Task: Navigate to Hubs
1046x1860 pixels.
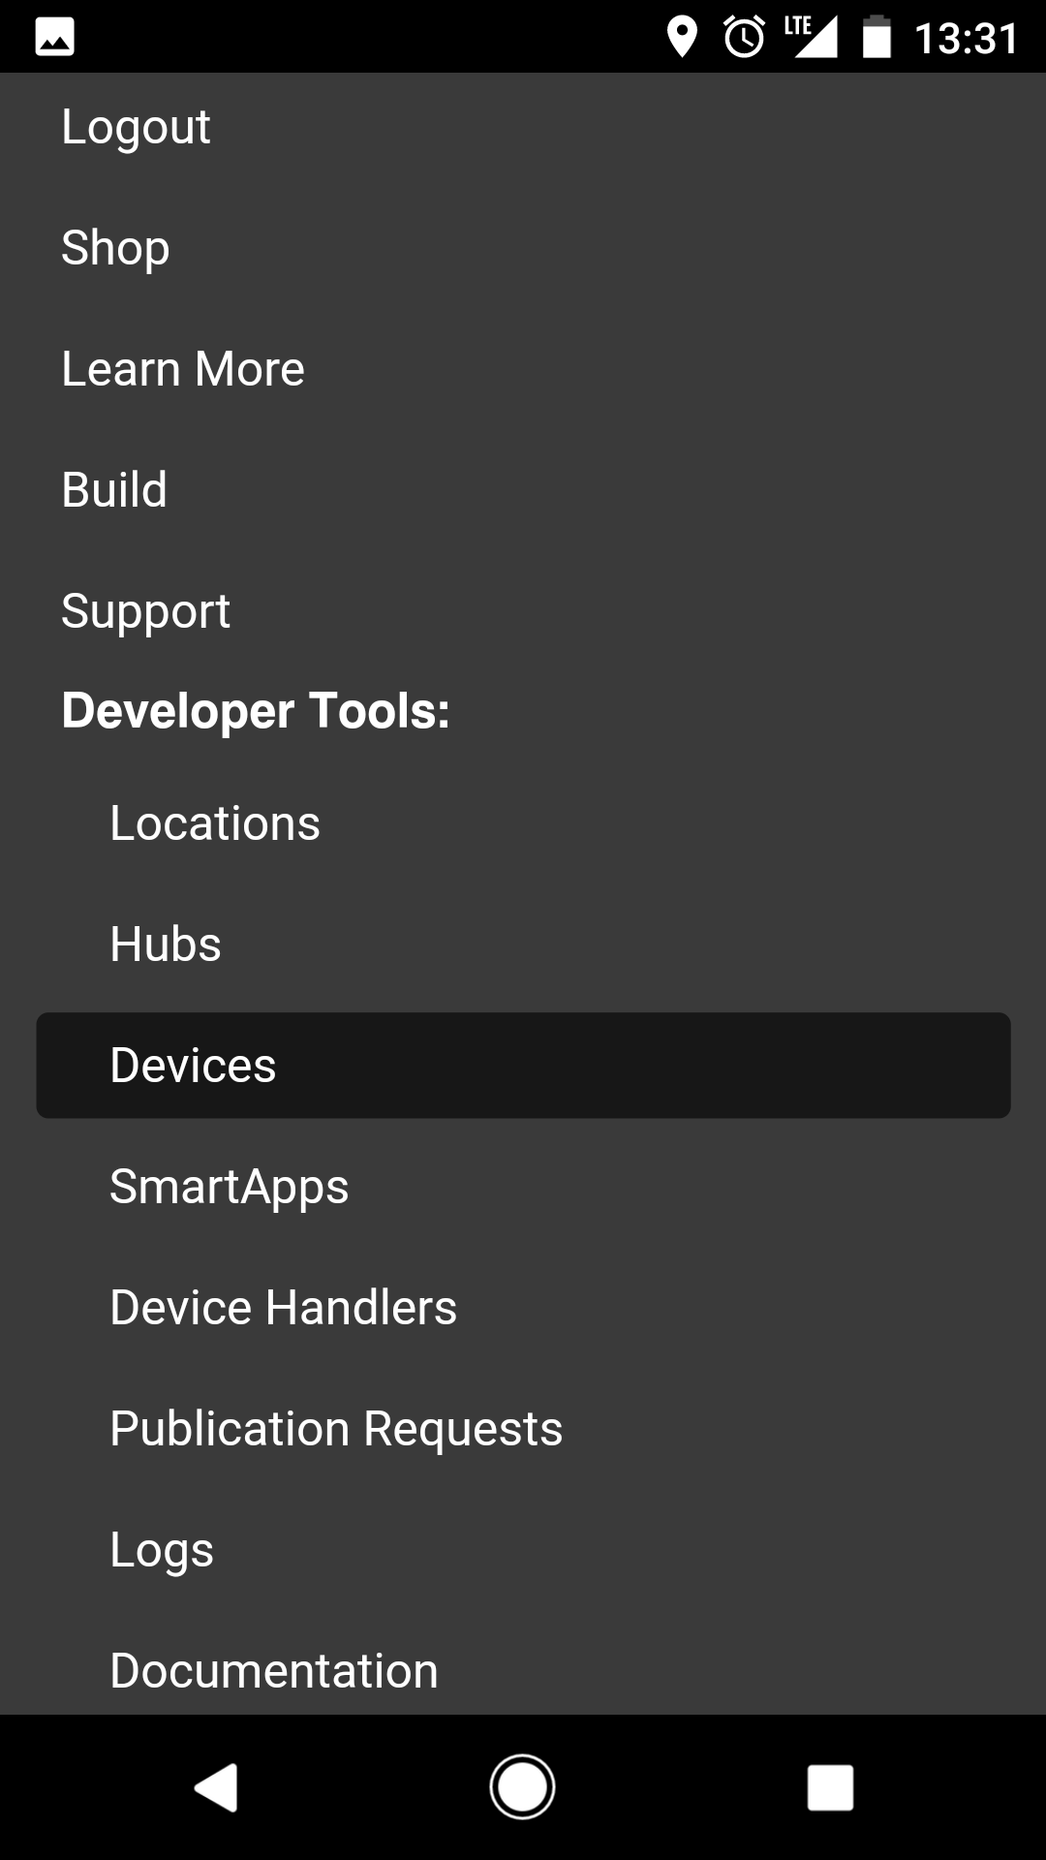Action: coord(166,945)
